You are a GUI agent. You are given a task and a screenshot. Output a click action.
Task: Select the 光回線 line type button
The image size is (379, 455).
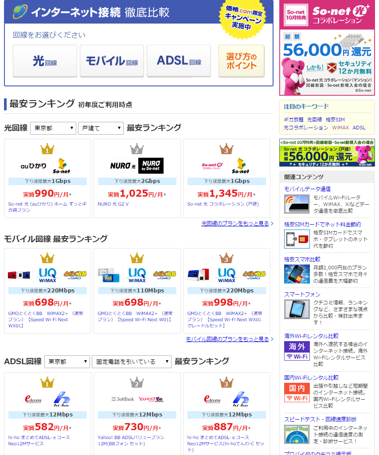(45, 61)
